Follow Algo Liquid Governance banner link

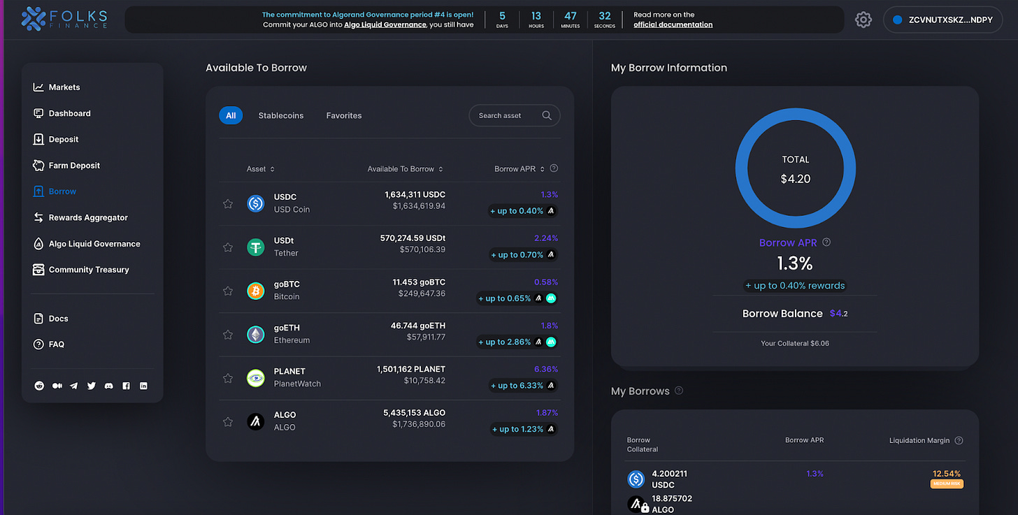[x=385, y=24]
